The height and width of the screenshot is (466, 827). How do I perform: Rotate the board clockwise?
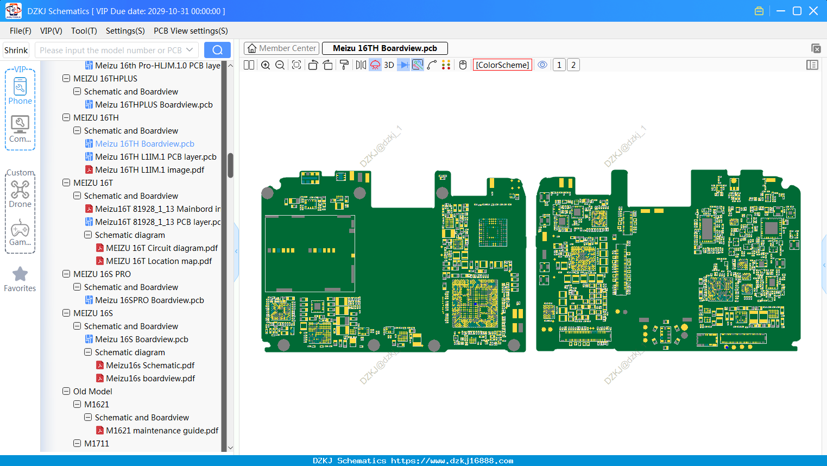coord(328,65)
